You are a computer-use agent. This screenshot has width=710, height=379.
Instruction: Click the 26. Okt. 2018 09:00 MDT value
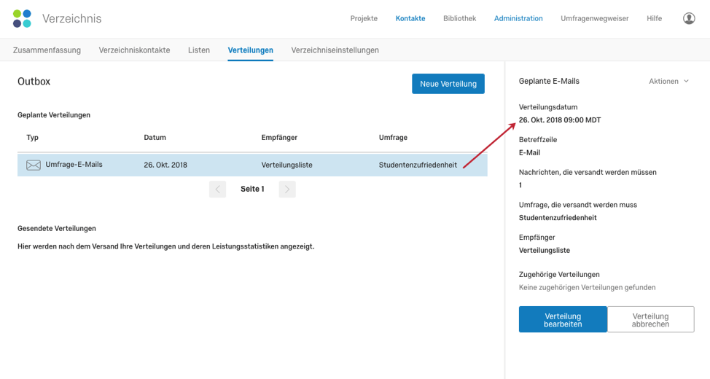[560, 120]
